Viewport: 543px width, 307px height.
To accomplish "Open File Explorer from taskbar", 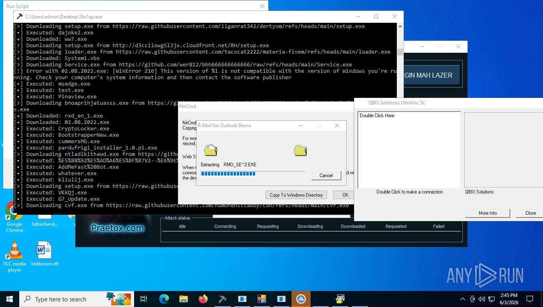I will [x=183, y=299].
